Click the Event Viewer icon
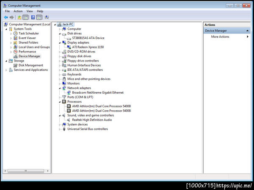The image size is (254, 190). (15, 38)
